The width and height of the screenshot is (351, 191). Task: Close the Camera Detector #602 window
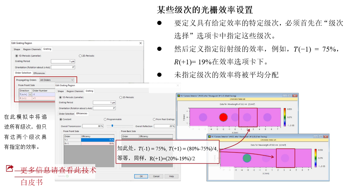click(326, 136)
